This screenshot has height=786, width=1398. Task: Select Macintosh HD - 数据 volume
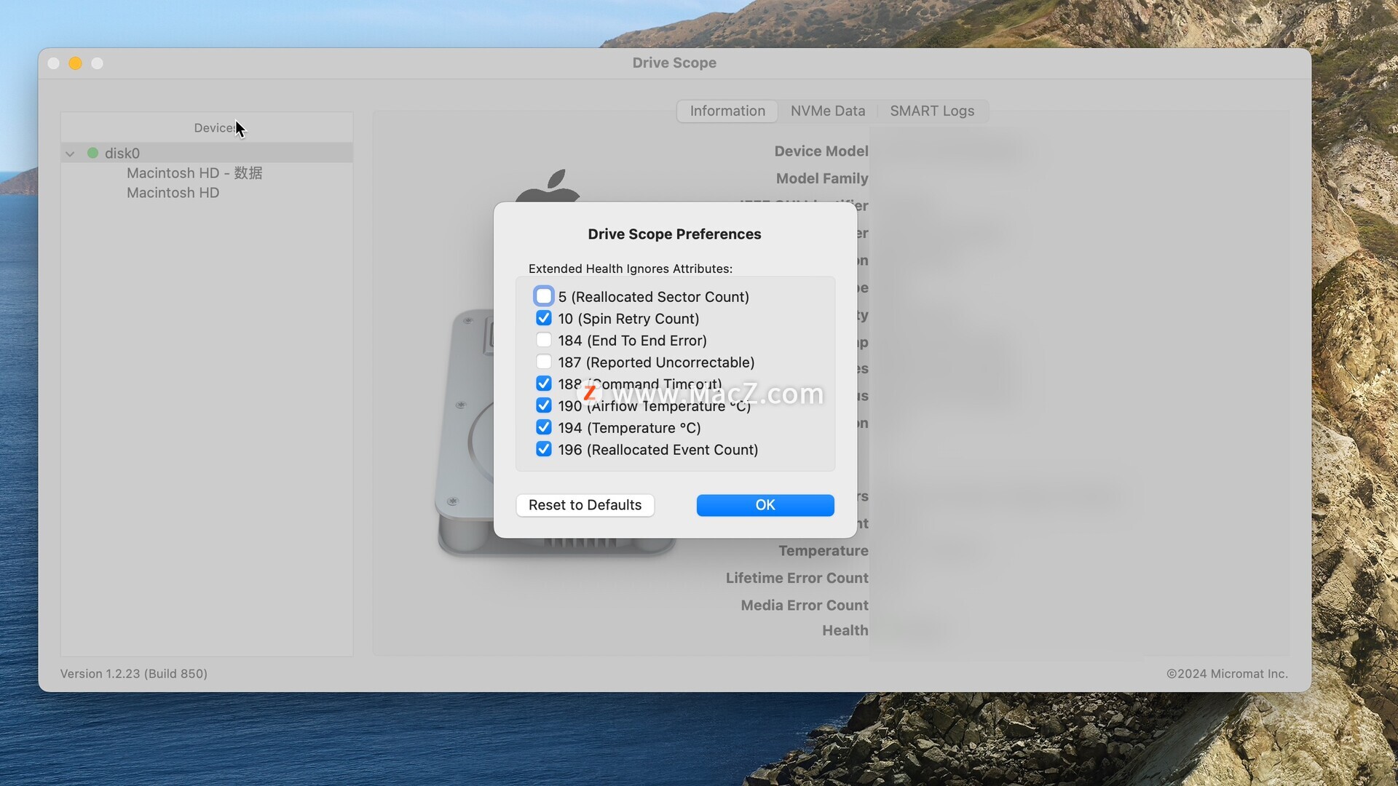click(194, 173)
